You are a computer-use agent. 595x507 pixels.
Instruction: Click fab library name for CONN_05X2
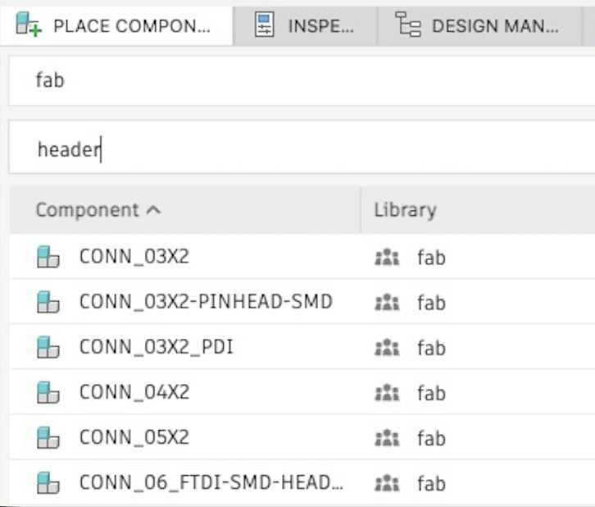pyautogui.click(x=431, y=438)
